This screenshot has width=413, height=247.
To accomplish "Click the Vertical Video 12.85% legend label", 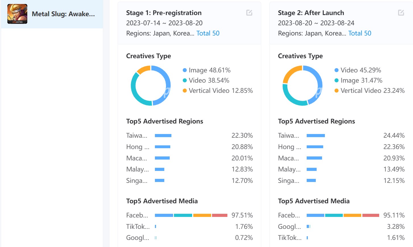I will tap(221, 91).
